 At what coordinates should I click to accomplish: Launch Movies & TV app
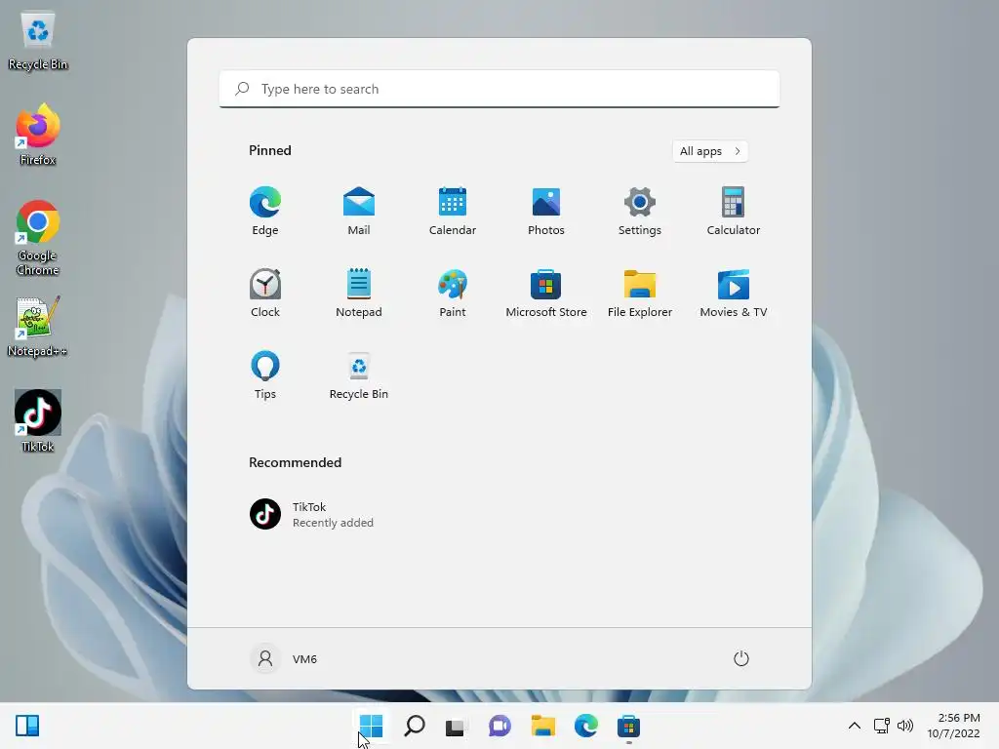[x=734, y=294]
